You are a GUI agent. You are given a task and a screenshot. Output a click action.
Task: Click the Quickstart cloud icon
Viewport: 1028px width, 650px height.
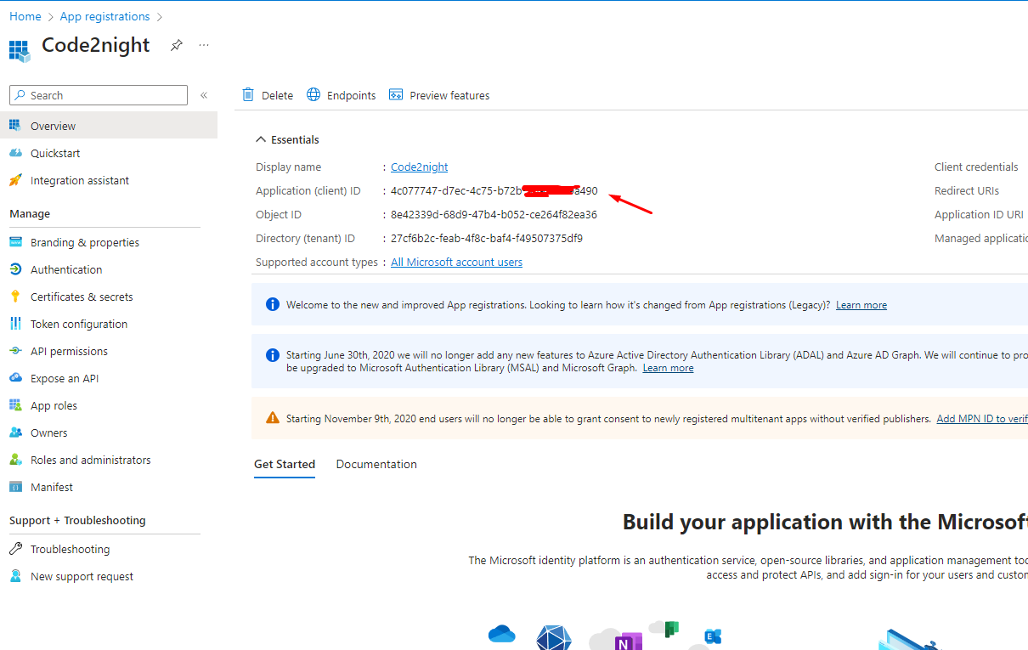tap(15, 153)
